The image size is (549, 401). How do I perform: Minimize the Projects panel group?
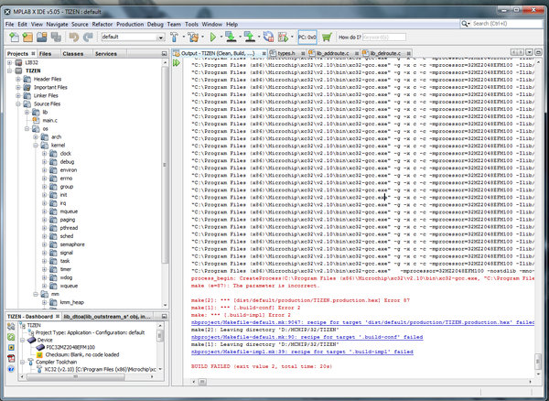[x=164, y=54]
